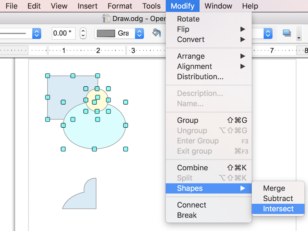The width and height of the screenshot is (308, 231).
Task: Select Subtract shape operation
Action: coord(278,198)
